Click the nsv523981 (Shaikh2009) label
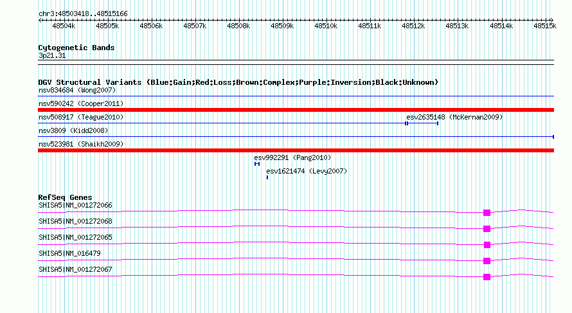The height and width of the screenshot is (313, 572). 81,144
